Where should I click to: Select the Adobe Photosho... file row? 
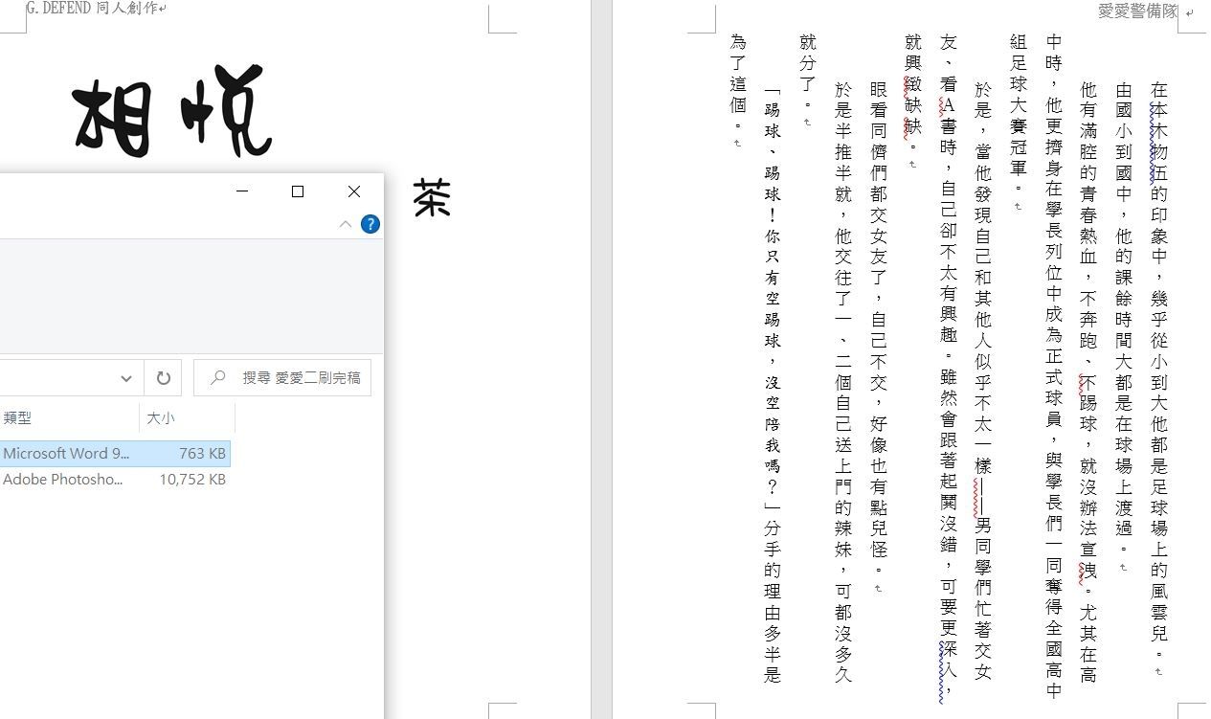115,480
